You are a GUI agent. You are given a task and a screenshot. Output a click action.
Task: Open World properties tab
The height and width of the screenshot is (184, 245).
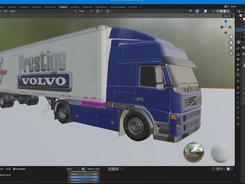238,75
